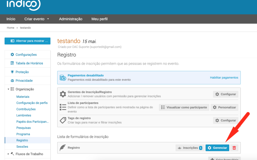This screenshot has width=257, height=160.
Task: Click the Privacidade scales icon
Action: [12, 81]
